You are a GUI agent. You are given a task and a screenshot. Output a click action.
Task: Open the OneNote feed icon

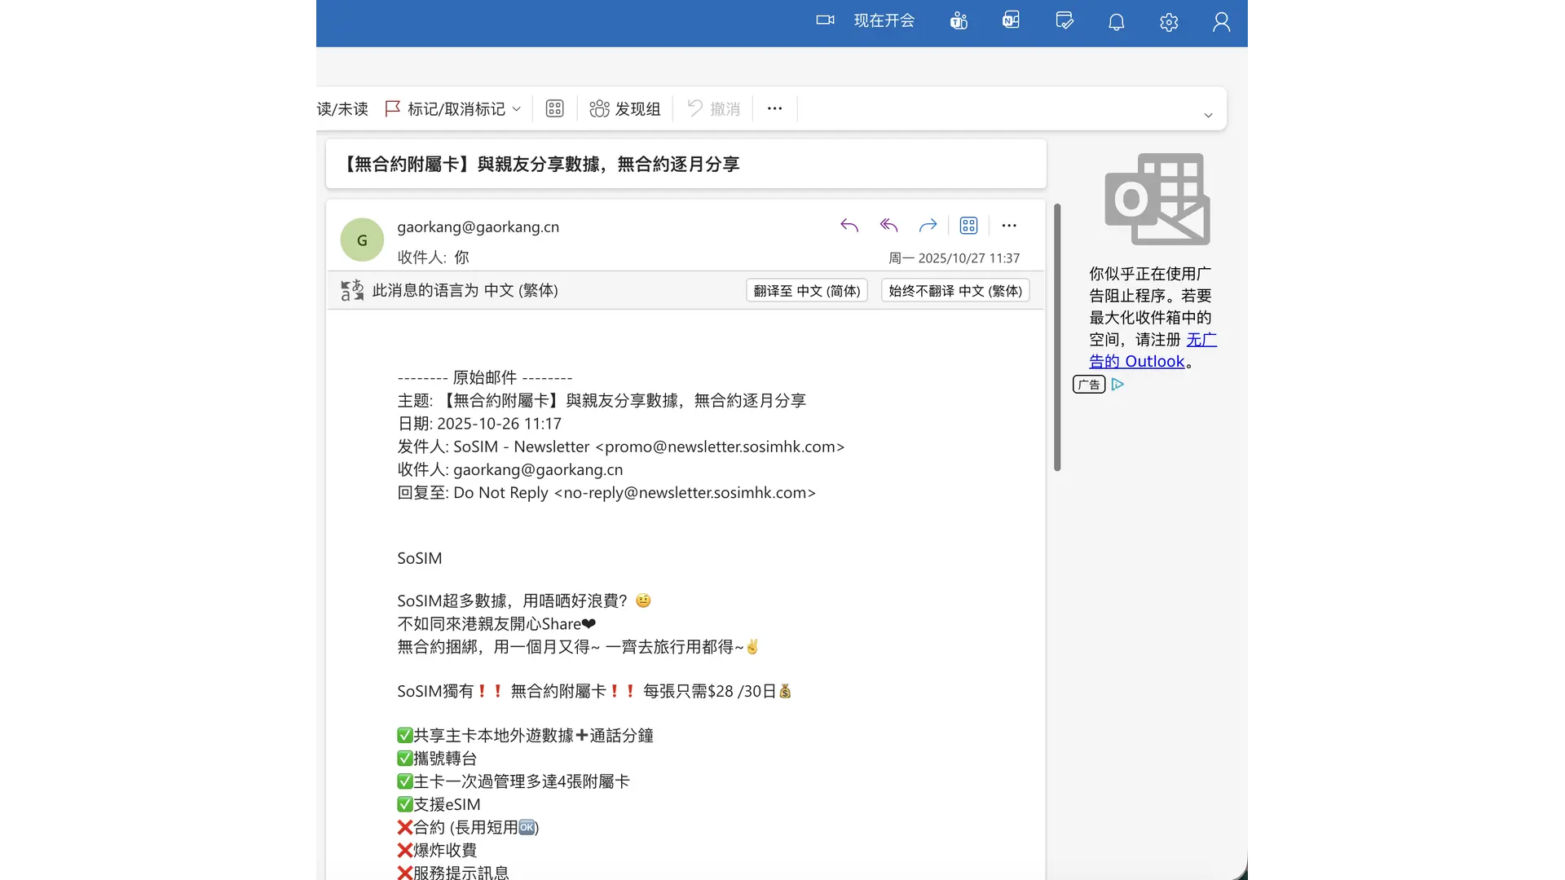tap(1011, 21)
